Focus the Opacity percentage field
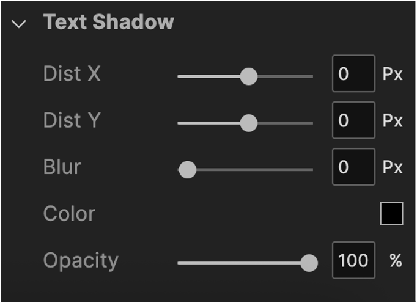The width and height of the screenshot is (417, 303). click(x=353, y=260)
